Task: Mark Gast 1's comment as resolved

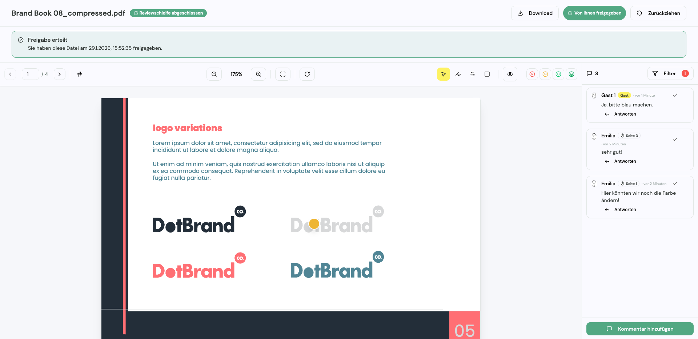Action: pos(675,95)
